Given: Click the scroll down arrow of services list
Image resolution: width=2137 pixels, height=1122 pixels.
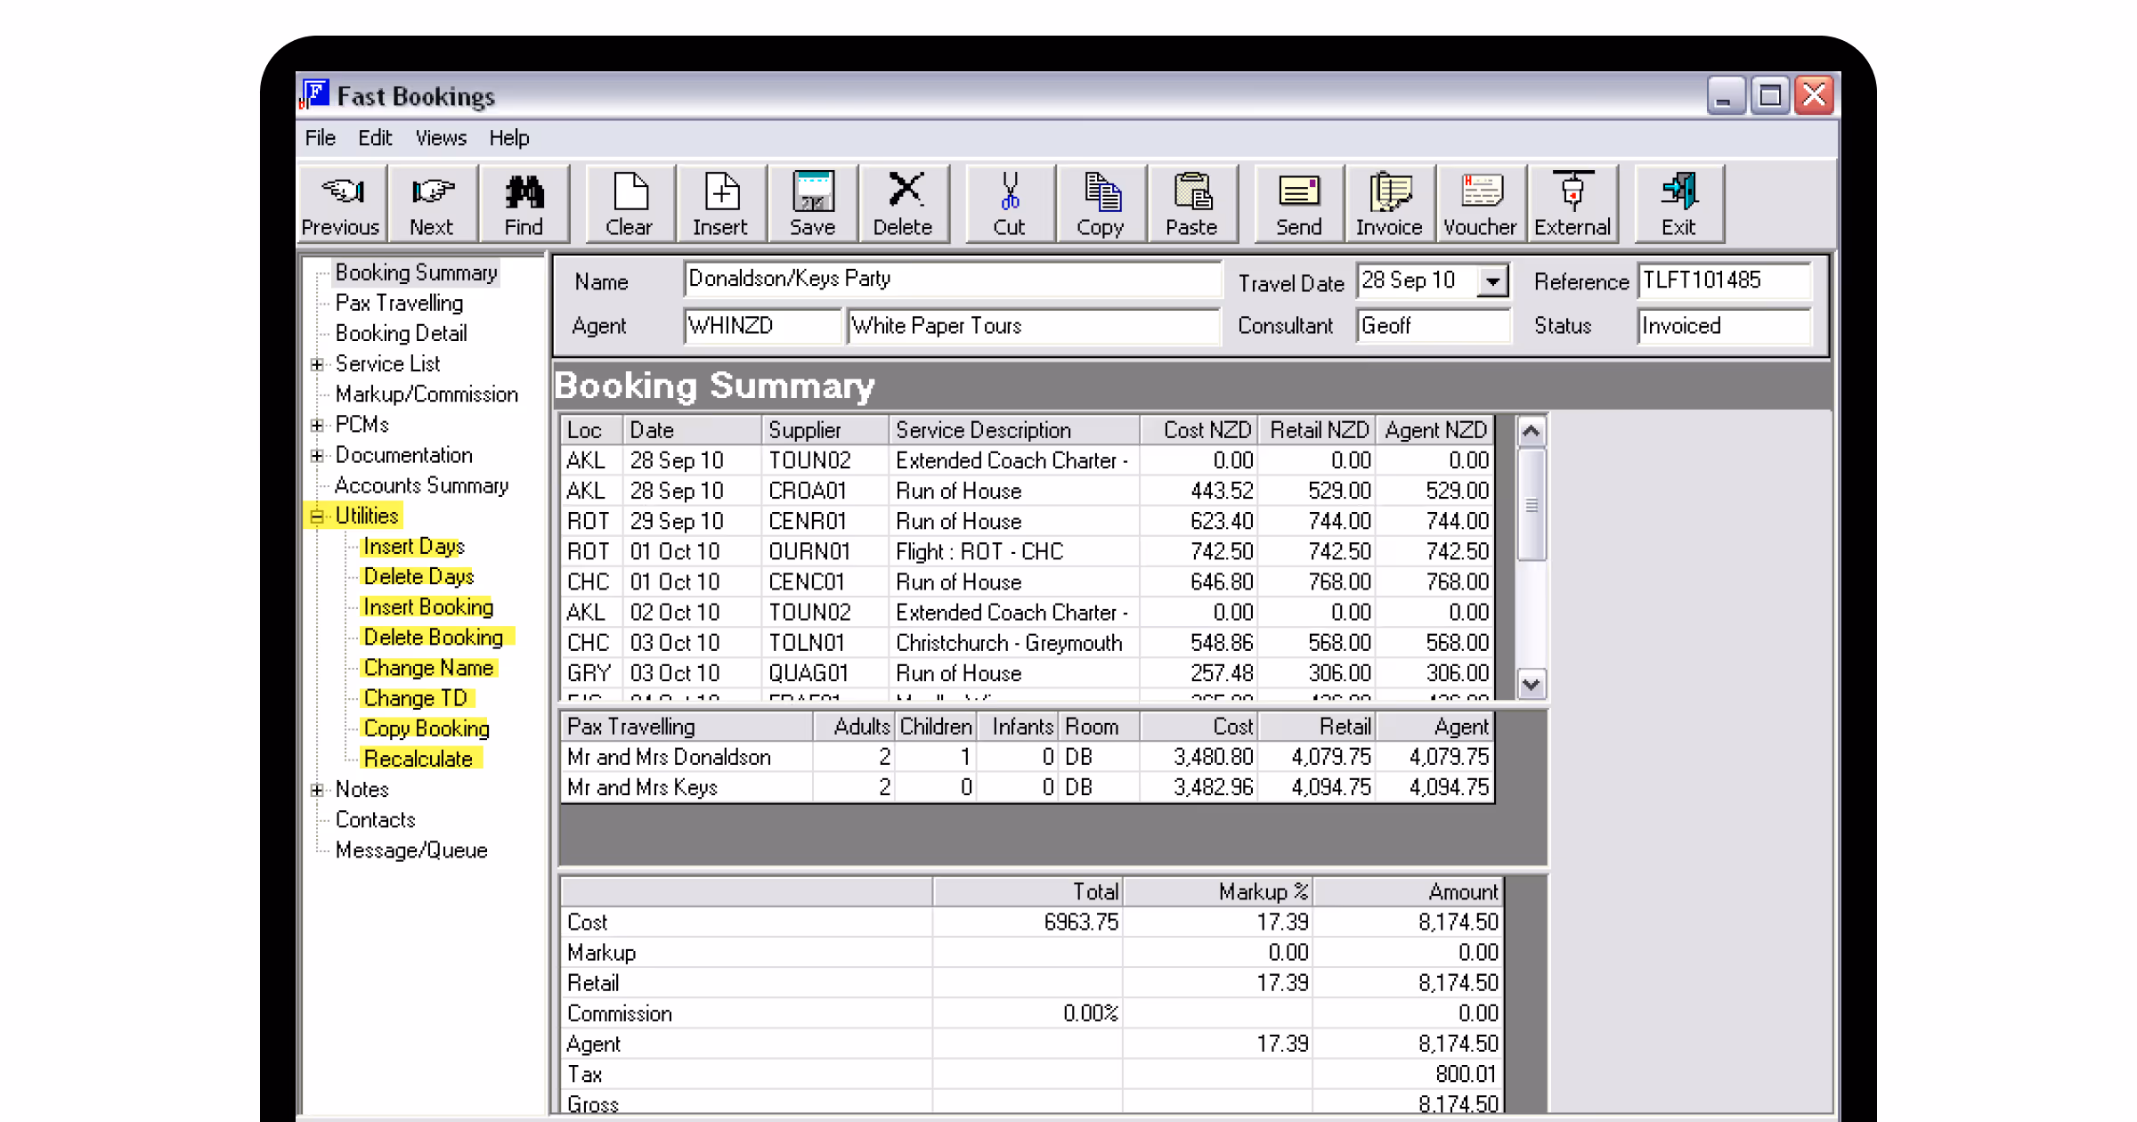Looking at the screenshot, I should (1531, 684).
